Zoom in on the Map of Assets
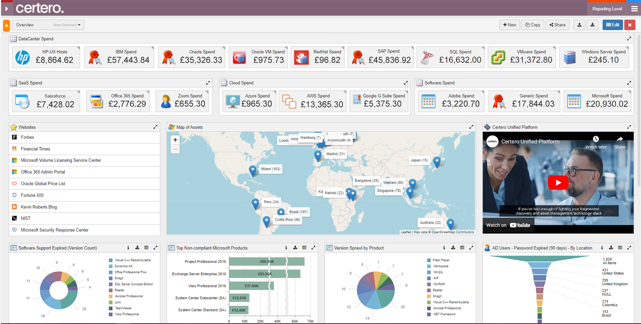Image resolution: width=641 pixels, height=324 pixels. pos(175,140)
